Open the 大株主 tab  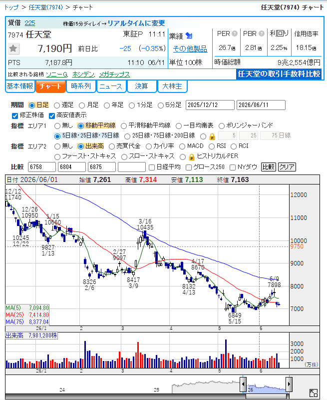pyautogui.click(x=172, y=86)
